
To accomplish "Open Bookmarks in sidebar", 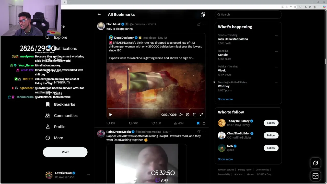I will 60,105.
